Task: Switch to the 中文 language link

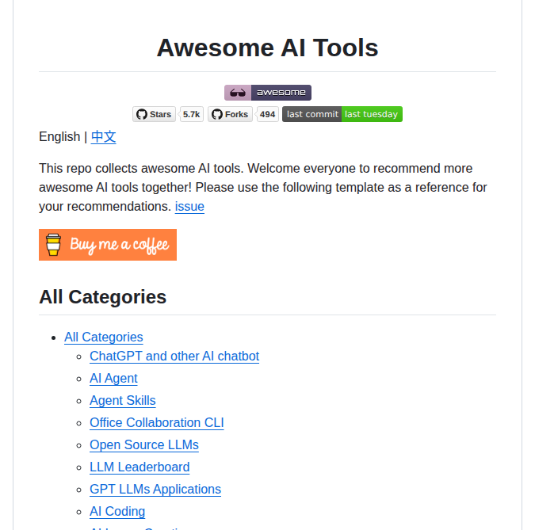Action: pyautogui.click(x=103, y=137)
